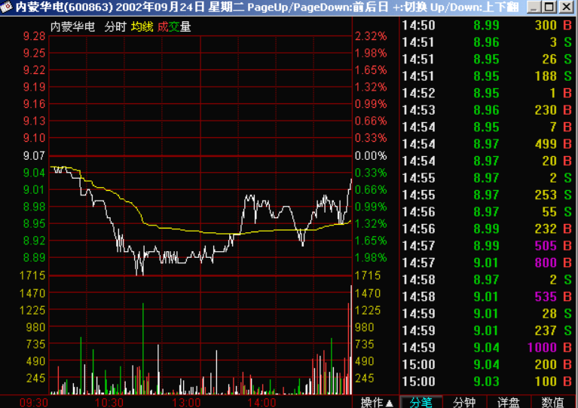Switch to the 分笔 tab
578x408 pixels.
click(421, 402)
